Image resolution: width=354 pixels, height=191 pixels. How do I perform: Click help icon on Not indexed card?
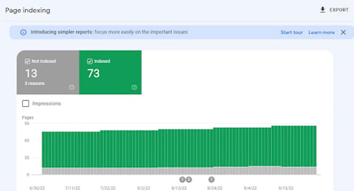[72, 88]
